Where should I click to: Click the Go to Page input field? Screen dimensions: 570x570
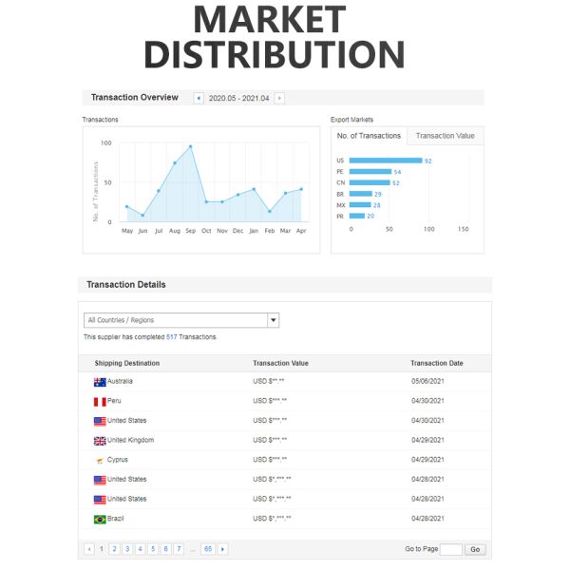click(x=450, y=549)
